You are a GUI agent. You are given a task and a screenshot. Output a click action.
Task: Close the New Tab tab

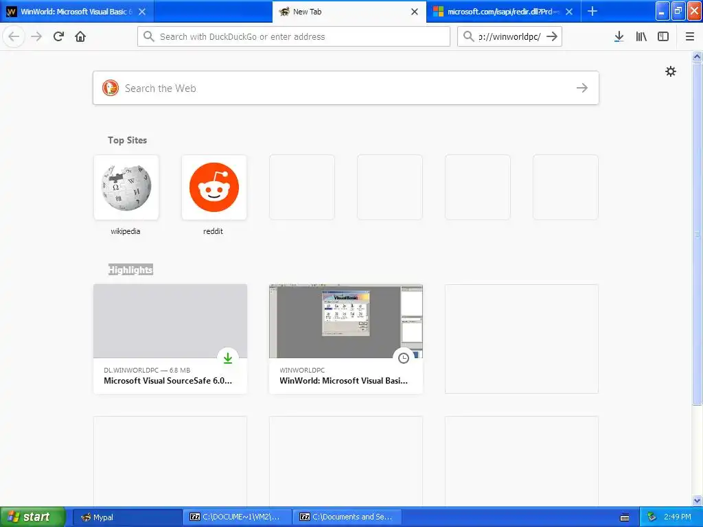(414, 12)
